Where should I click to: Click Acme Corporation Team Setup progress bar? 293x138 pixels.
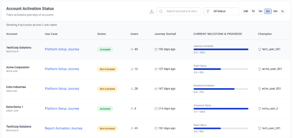pyautogui.click(x=221, y=69)
